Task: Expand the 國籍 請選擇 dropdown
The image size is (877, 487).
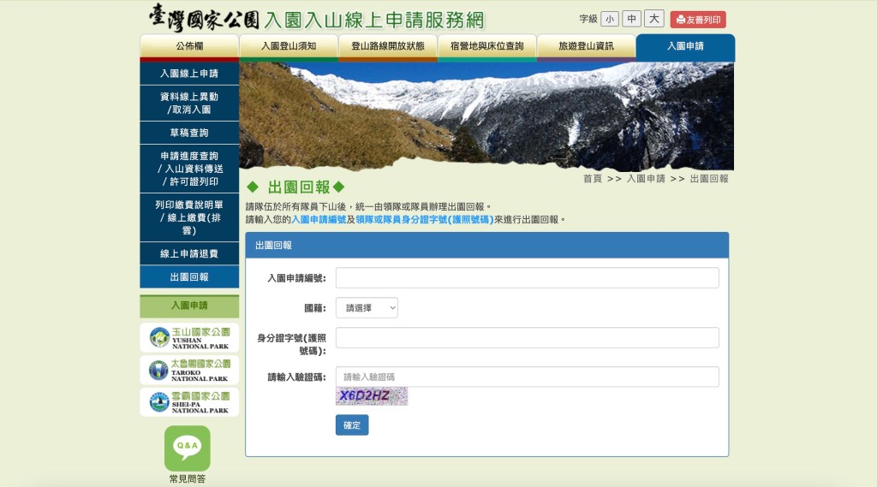Action: (x=367, y=307)
